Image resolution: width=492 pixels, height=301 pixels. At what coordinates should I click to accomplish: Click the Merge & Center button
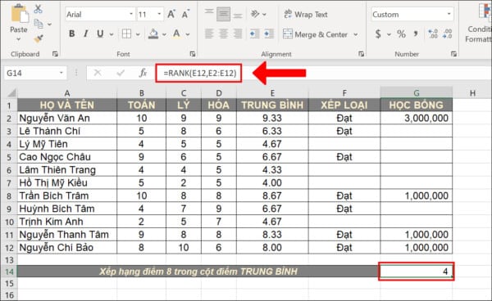pos(316,34)
